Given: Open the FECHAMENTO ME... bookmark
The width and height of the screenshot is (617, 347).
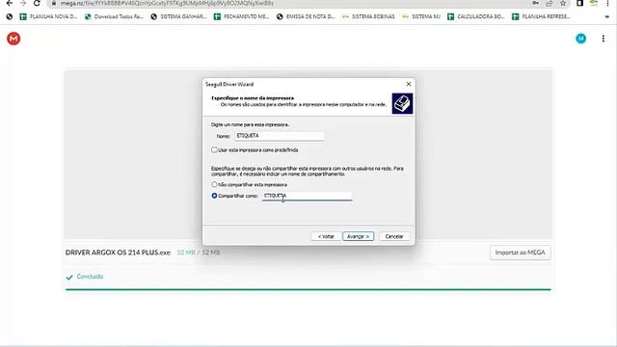Looking at the screenshot, I should point(241,16).
